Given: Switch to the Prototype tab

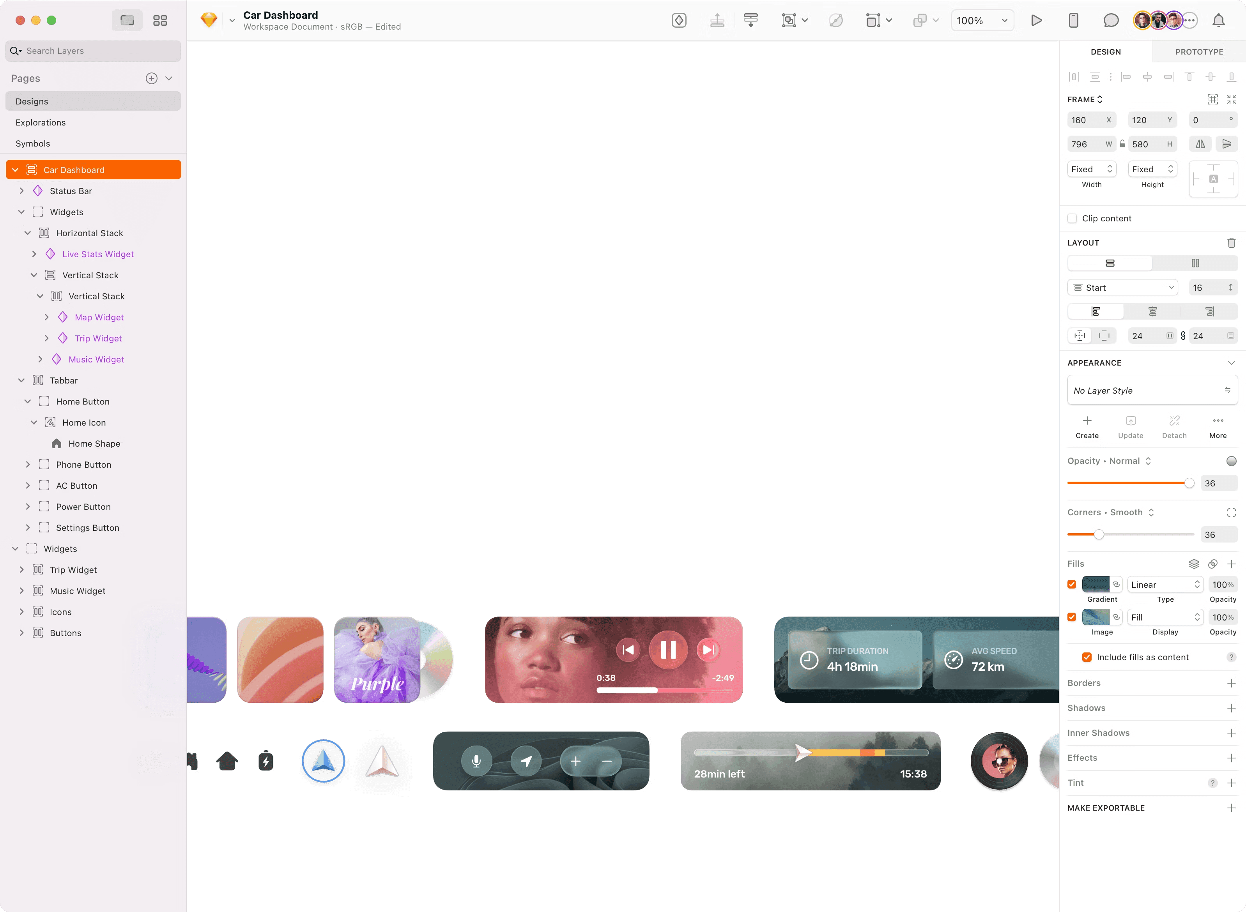Looking at the screenshot, I should 1199,52.
